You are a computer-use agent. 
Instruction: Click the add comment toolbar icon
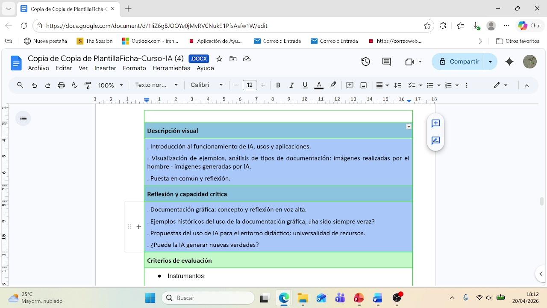(350, 85)
